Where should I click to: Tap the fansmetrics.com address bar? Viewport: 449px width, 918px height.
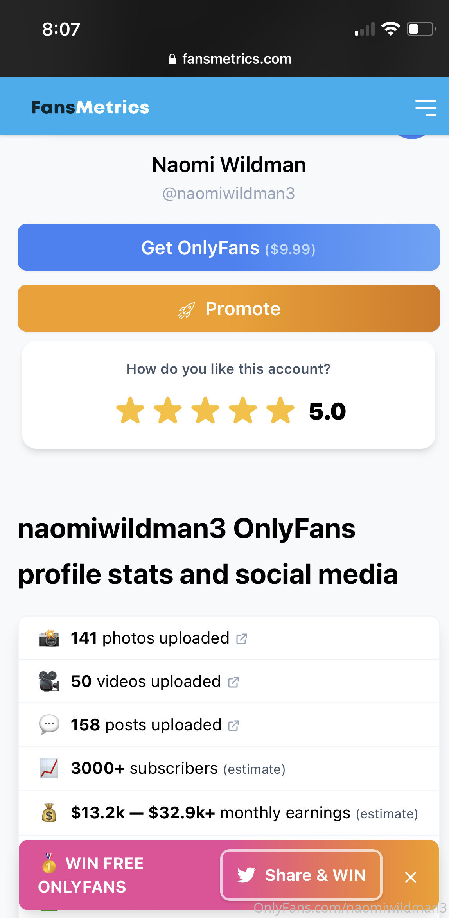click(230, 59)
